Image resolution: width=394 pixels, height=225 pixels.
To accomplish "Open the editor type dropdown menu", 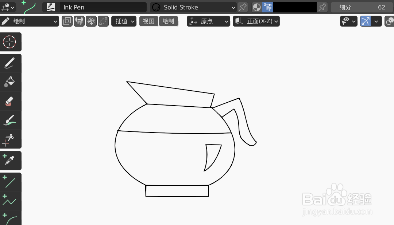I will 8,7.
